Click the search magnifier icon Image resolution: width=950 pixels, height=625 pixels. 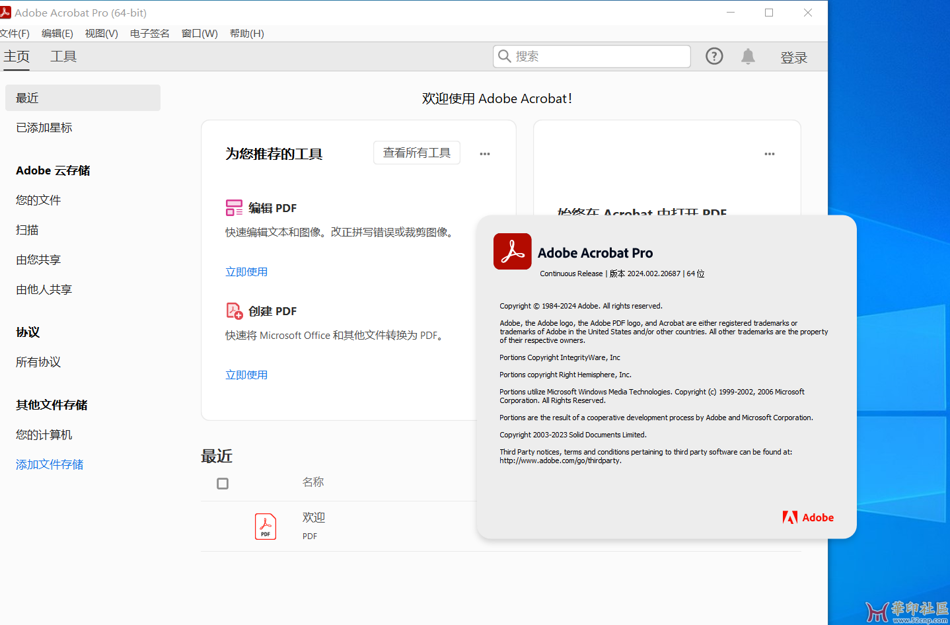pos(505,57)
